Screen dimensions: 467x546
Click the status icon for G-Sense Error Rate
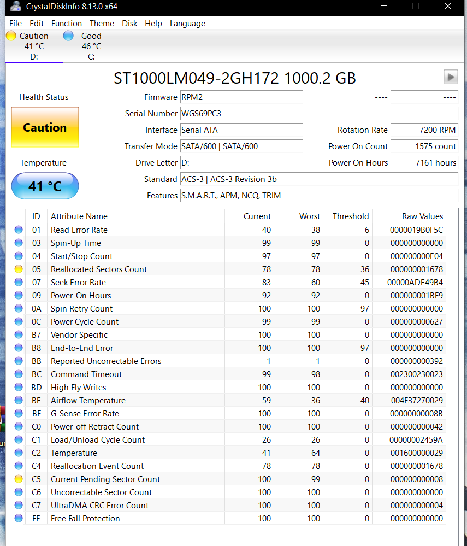click(x=19, y=413)
